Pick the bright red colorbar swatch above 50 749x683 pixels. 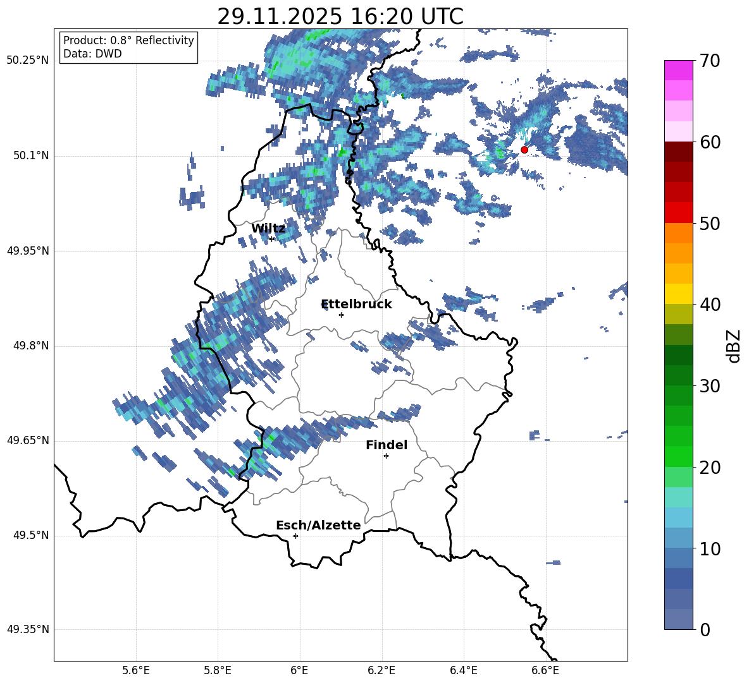(678, 213)
